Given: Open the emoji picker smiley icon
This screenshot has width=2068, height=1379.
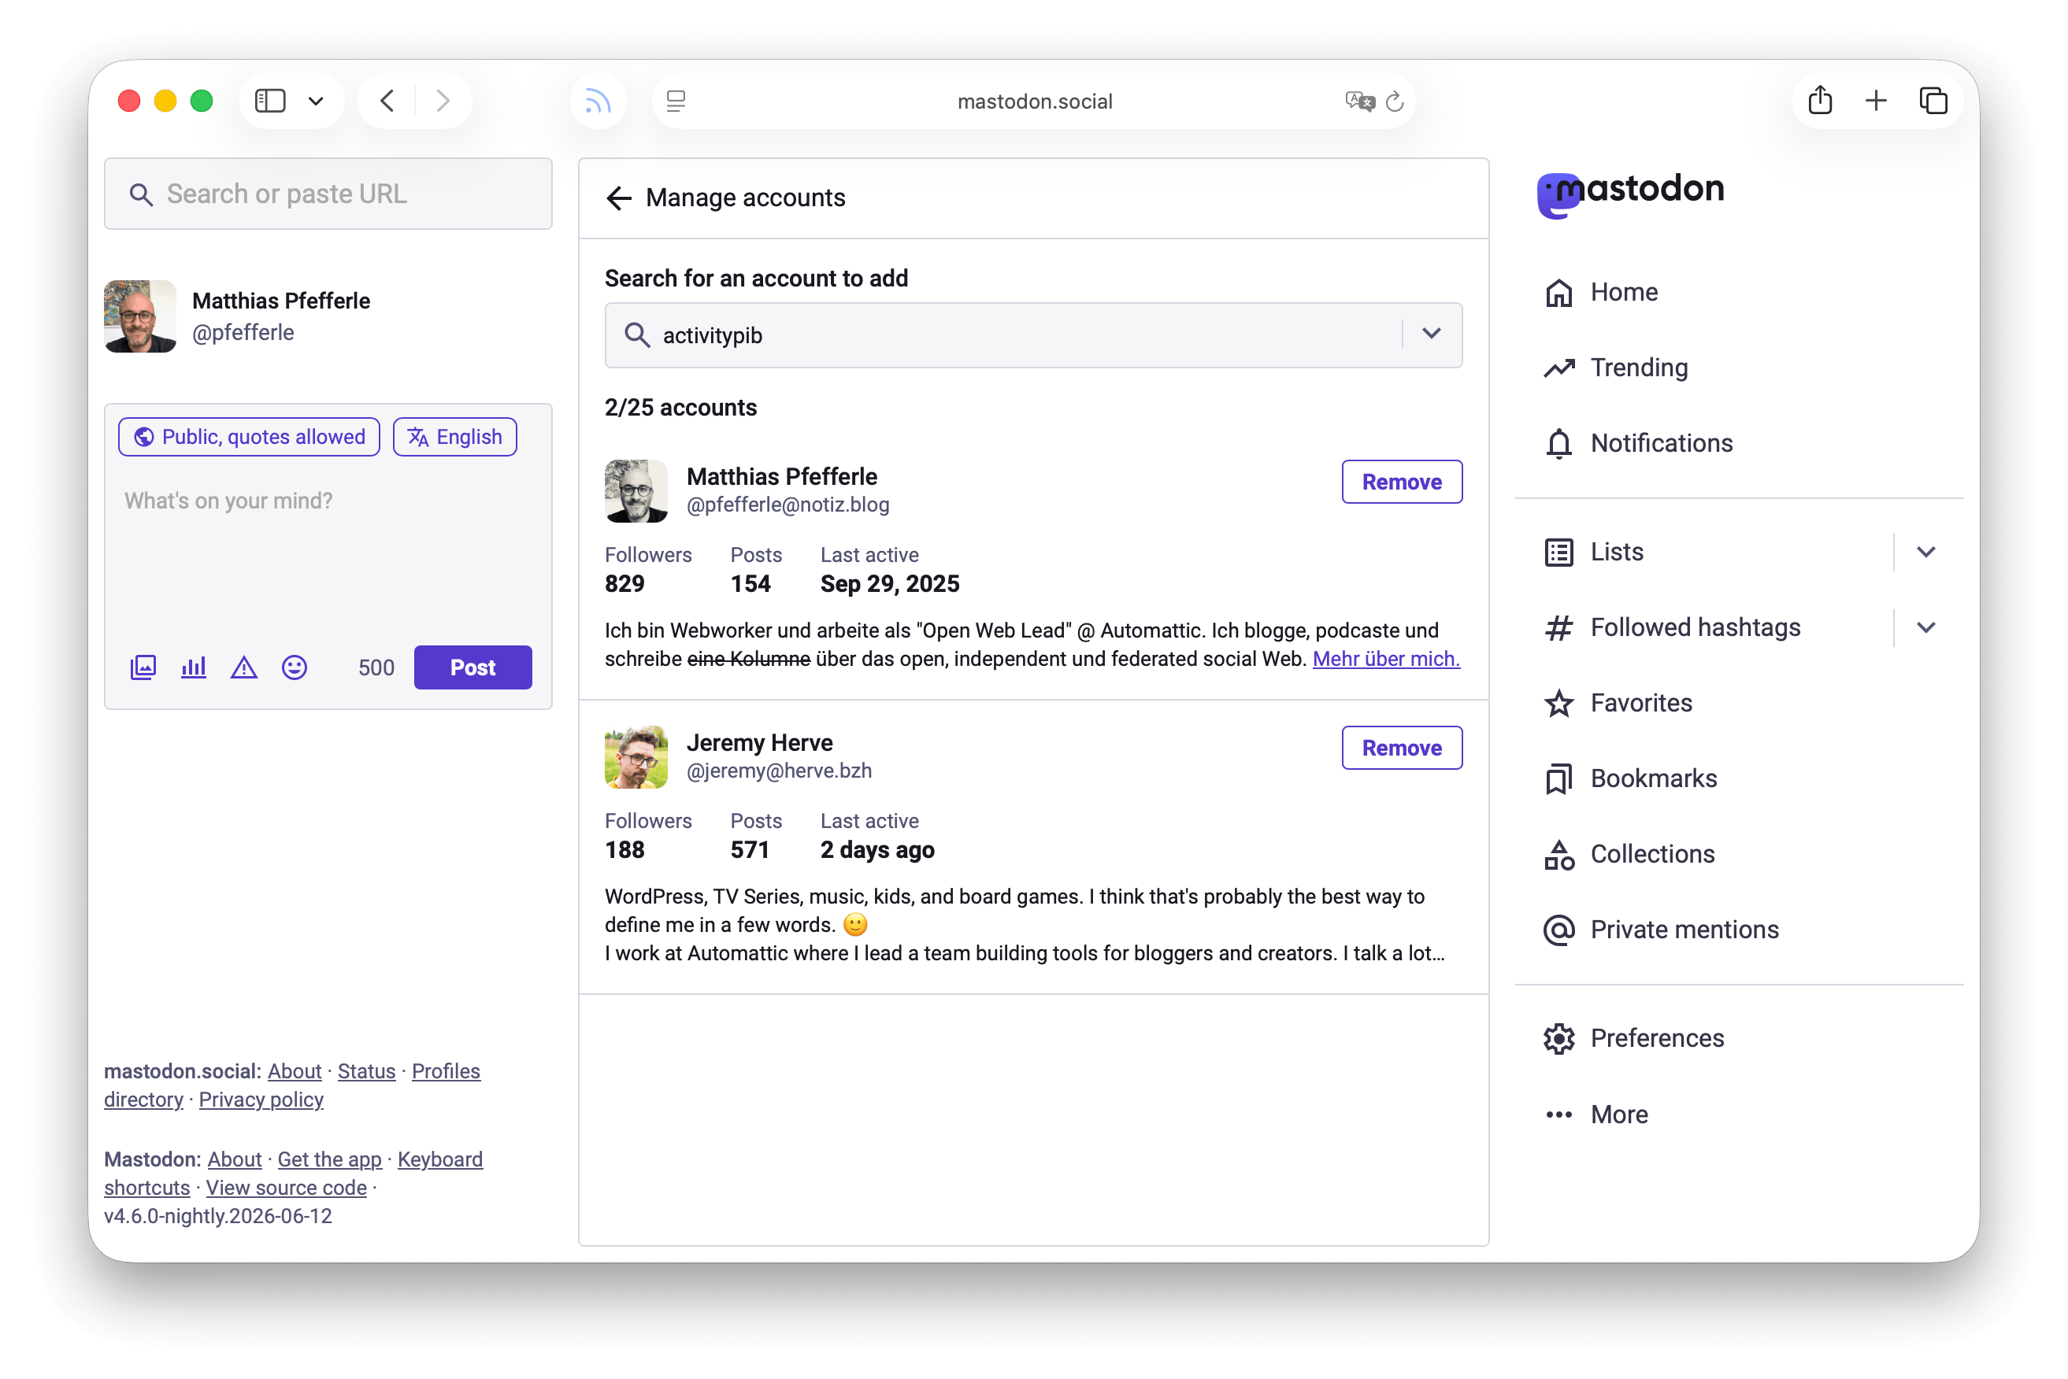Looking at the screenshot, I should (x=294, y=667).
